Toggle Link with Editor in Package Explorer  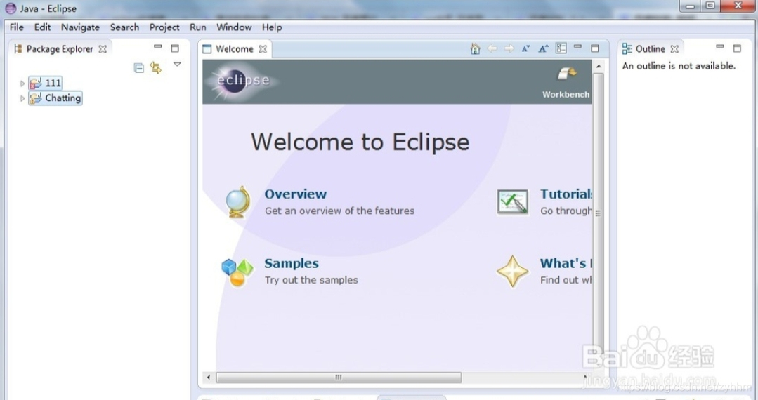click(156, 67)
